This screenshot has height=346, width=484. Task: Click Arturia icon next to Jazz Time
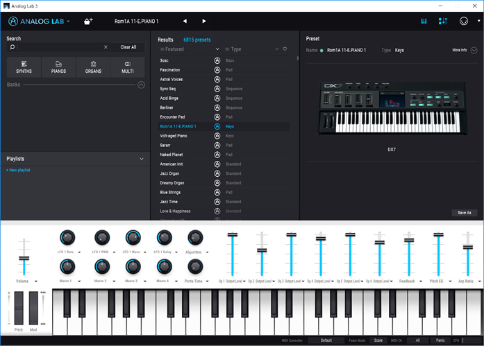click(217, 202)
